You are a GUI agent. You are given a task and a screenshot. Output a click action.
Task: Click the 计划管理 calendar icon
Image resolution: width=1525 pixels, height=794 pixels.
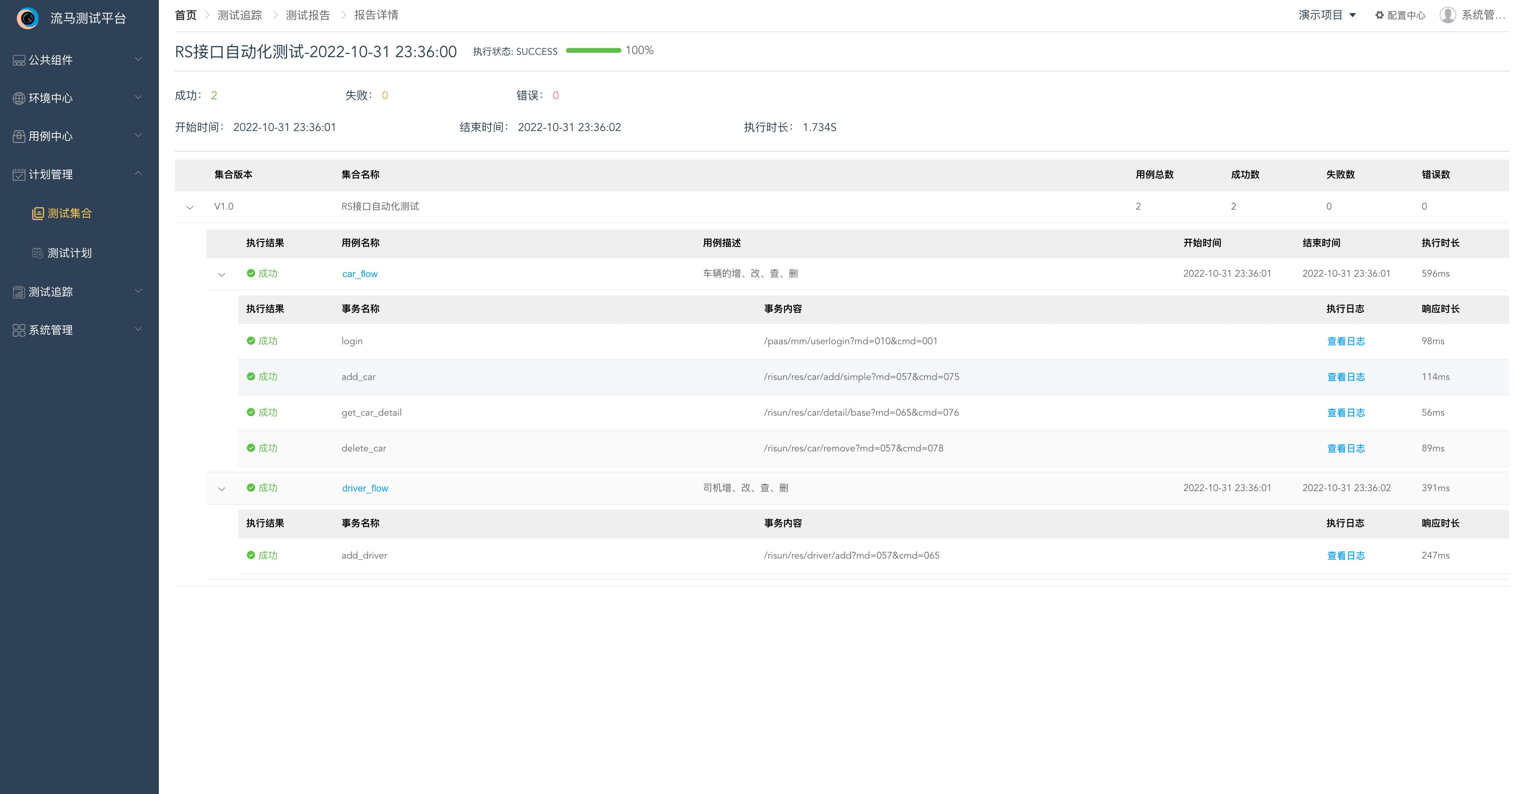tap(19, 175)
